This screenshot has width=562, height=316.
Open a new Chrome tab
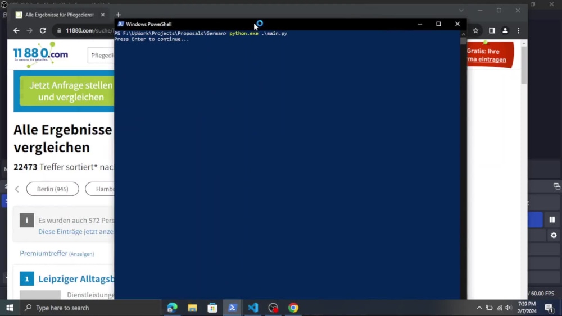pos(119,15)
